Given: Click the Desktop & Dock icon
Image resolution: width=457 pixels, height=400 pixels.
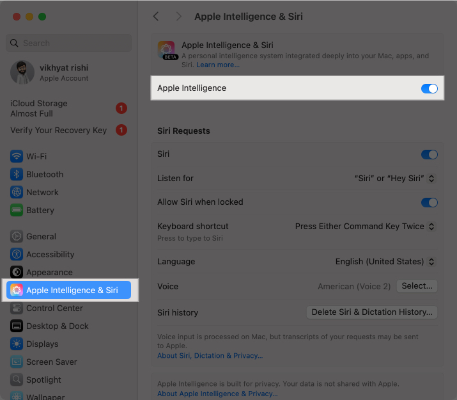Looking at the screenshot, I should pos(17,326).
